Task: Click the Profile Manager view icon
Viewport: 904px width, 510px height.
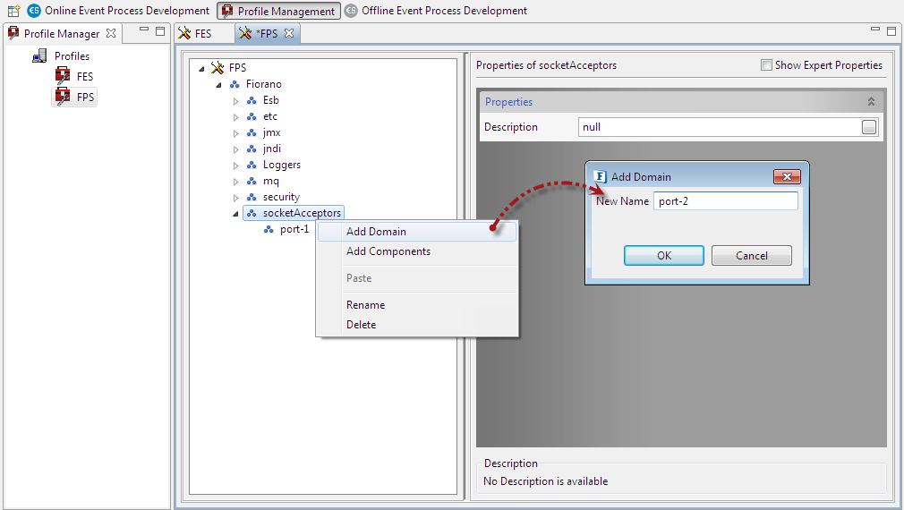Action: 13,33
